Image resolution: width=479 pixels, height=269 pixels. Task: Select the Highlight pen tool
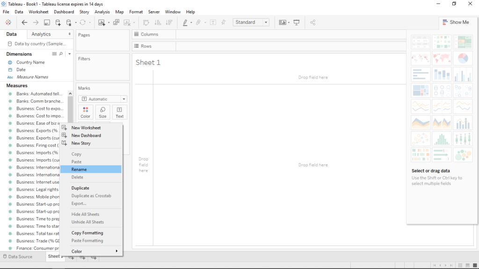point(186,22)
